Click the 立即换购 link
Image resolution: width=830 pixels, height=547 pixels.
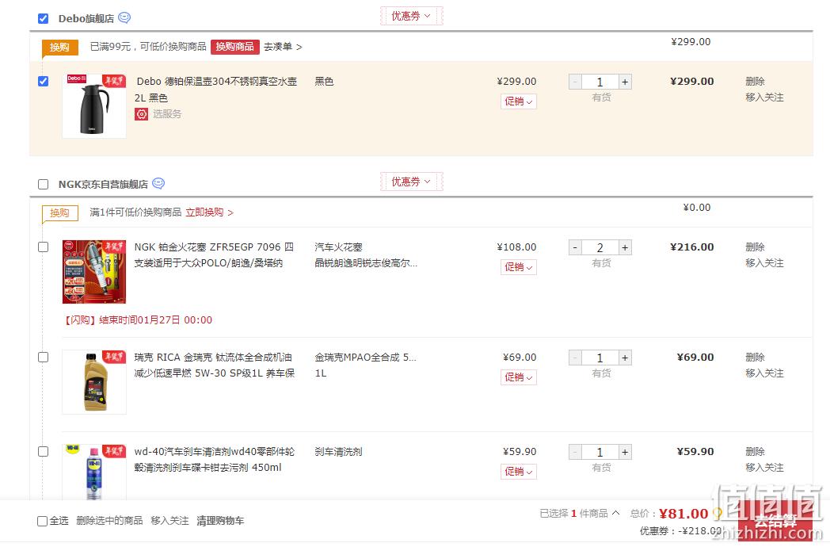[209, 212]
